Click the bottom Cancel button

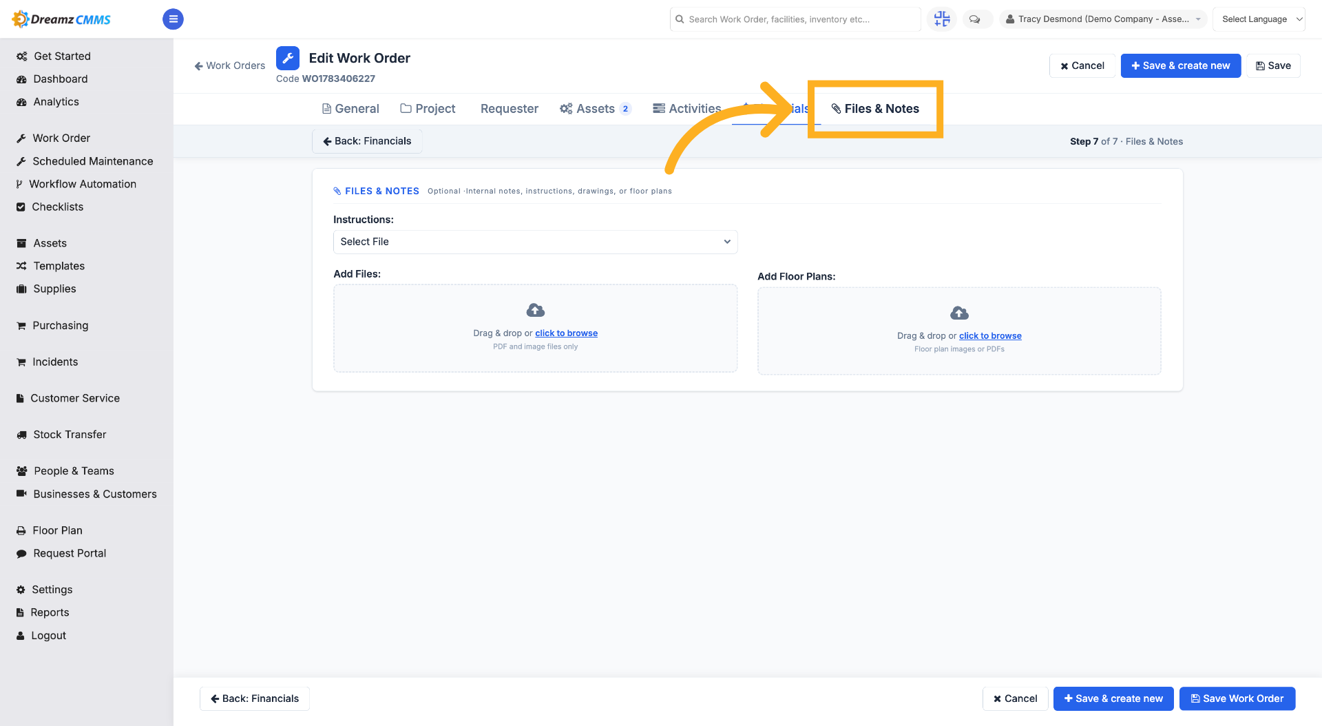point(1015,698)
